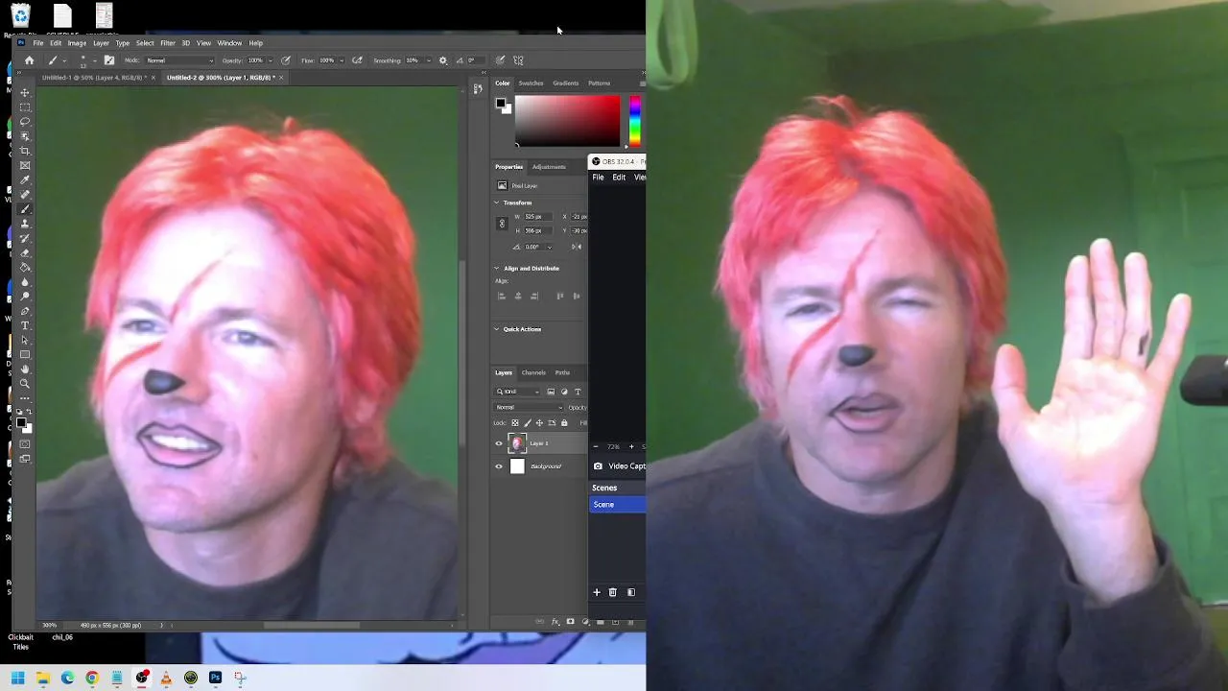Switch to the Untitled-1 document tab

(x=94, y=78)
